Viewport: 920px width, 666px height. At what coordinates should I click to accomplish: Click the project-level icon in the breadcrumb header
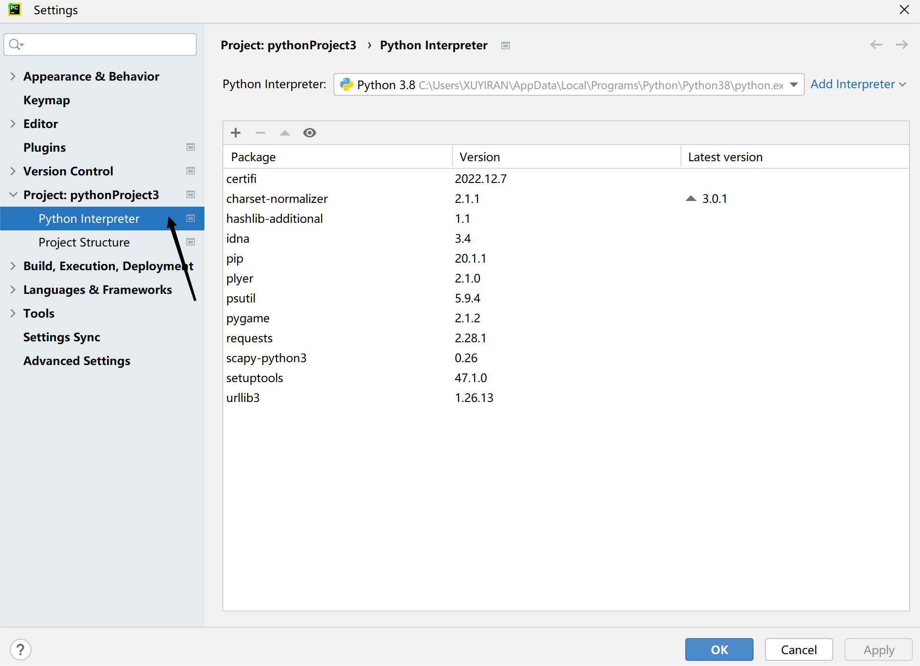coord(506,46)
